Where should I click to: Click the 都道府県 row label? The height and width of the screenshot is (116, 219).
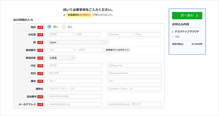point(31,58)
